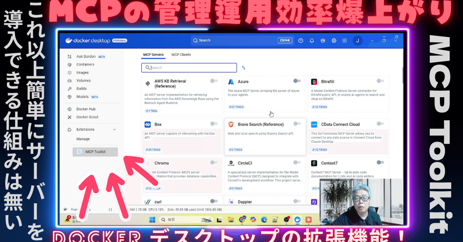
Task: Click the sort icon beside the search field
Action: [x=243, y=68]
